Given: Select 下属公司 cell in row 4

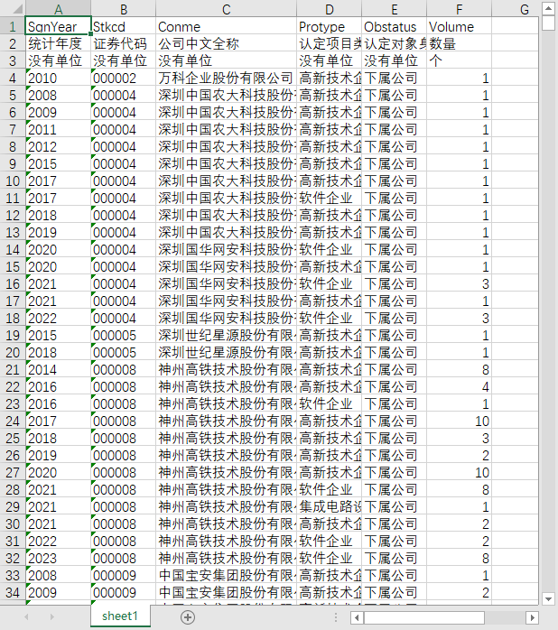Looking at the screenshot, I should [x=394, y=78].
